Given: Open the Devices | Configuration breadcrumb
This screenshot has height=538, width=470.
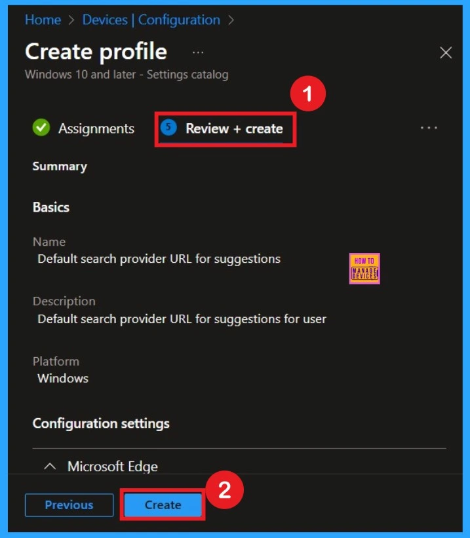Looking at the screenshot, I should click(x=151, y=20).
